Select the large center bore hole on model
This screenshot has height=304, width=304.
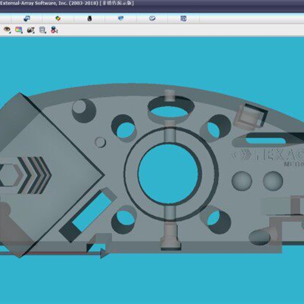168,174
